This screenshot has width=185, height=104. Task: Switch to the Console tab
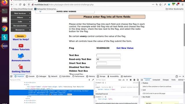tap(30, 76)
